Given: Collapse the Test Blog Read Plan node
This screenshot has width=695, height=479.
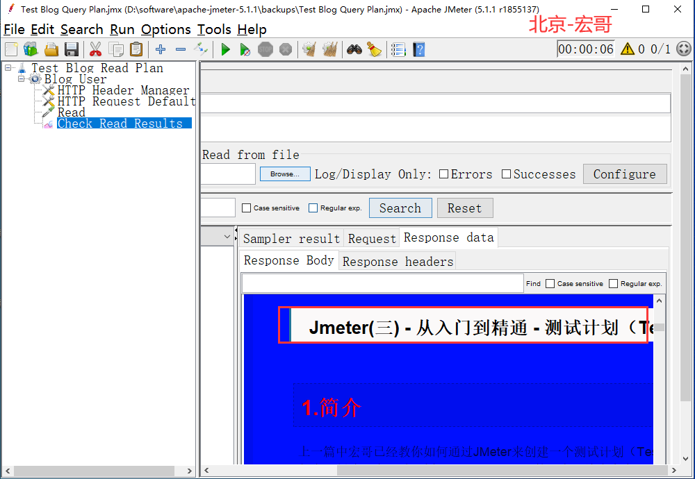Looking at the screenshot, I should pyautogui.click(x=8, y=68).
